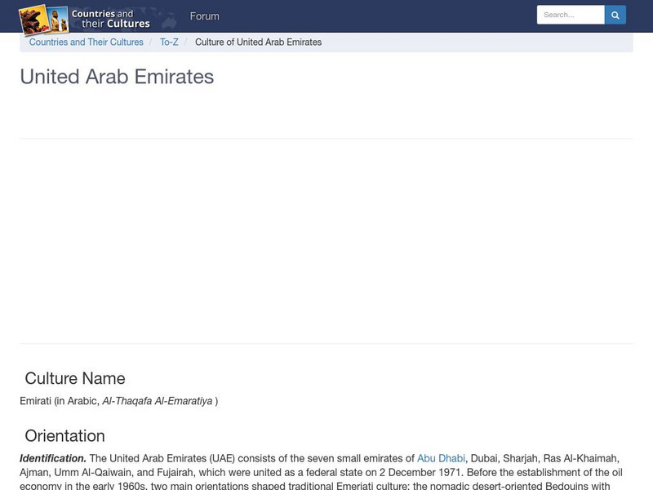
Task: Click the Culture Name section heading
Action: (75, 378)
